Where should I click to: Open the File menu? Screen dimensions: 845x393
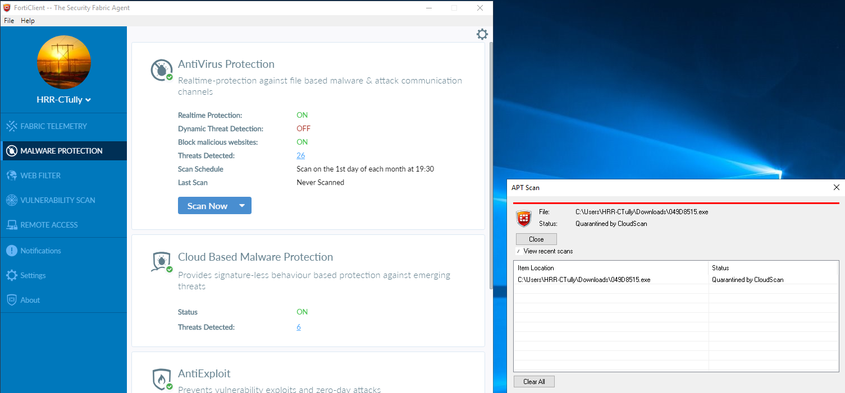9,20
